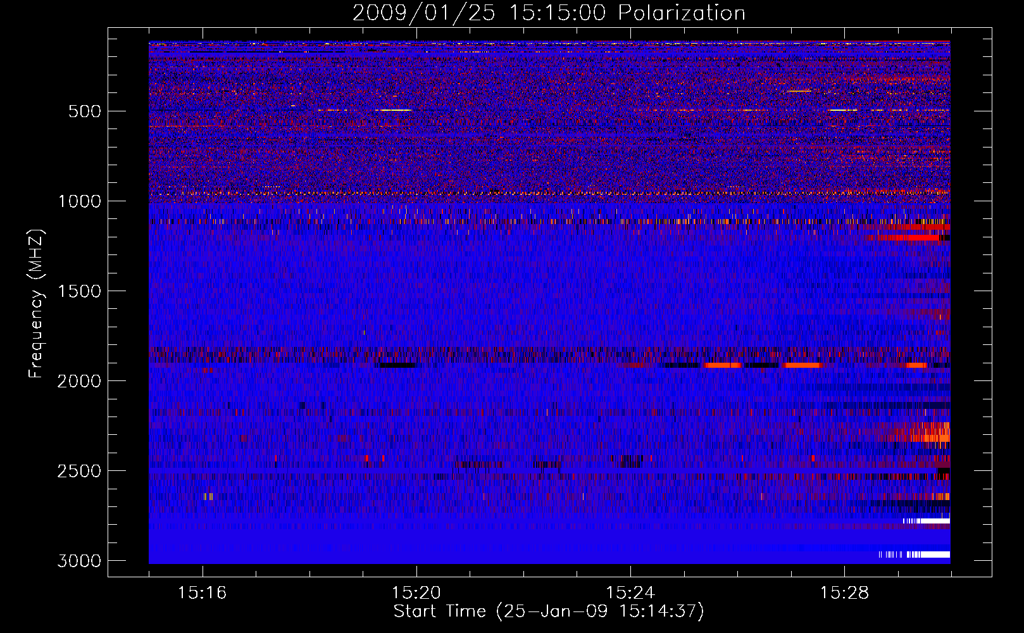1024x633 pixels.
Task: Select the 1000 frequency tick label
Action: point(80,201)
